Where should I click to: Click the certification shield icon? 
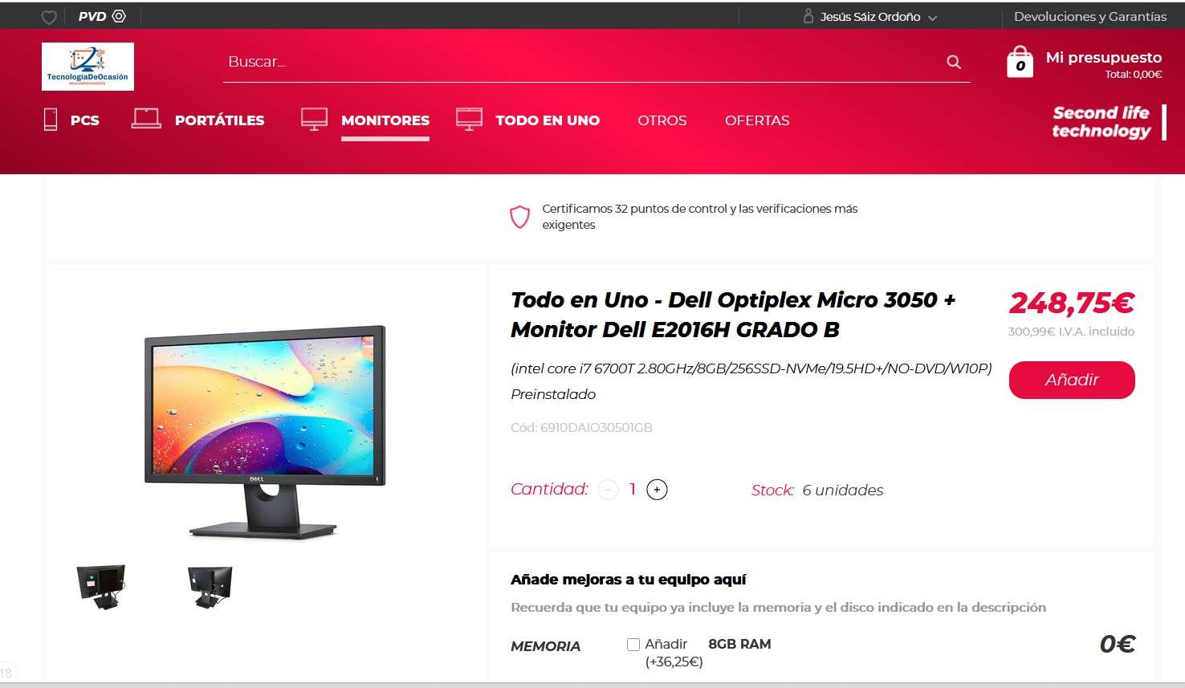(520, 217)
